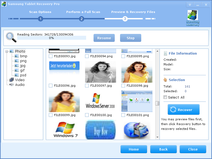The image size is (212, 159).
Task: Preview the FILE00098.jpg woman thumbnail
Action: [x=137, y=72]
